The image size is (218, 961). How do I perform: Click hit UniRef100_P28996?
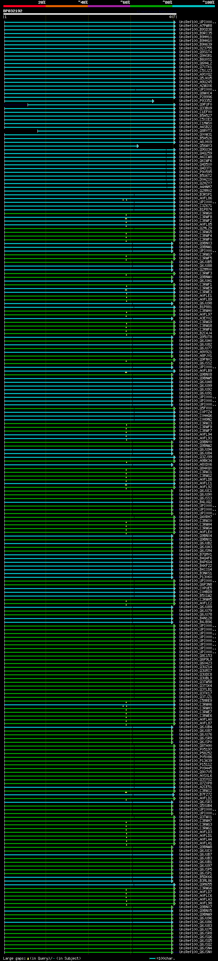196,97
